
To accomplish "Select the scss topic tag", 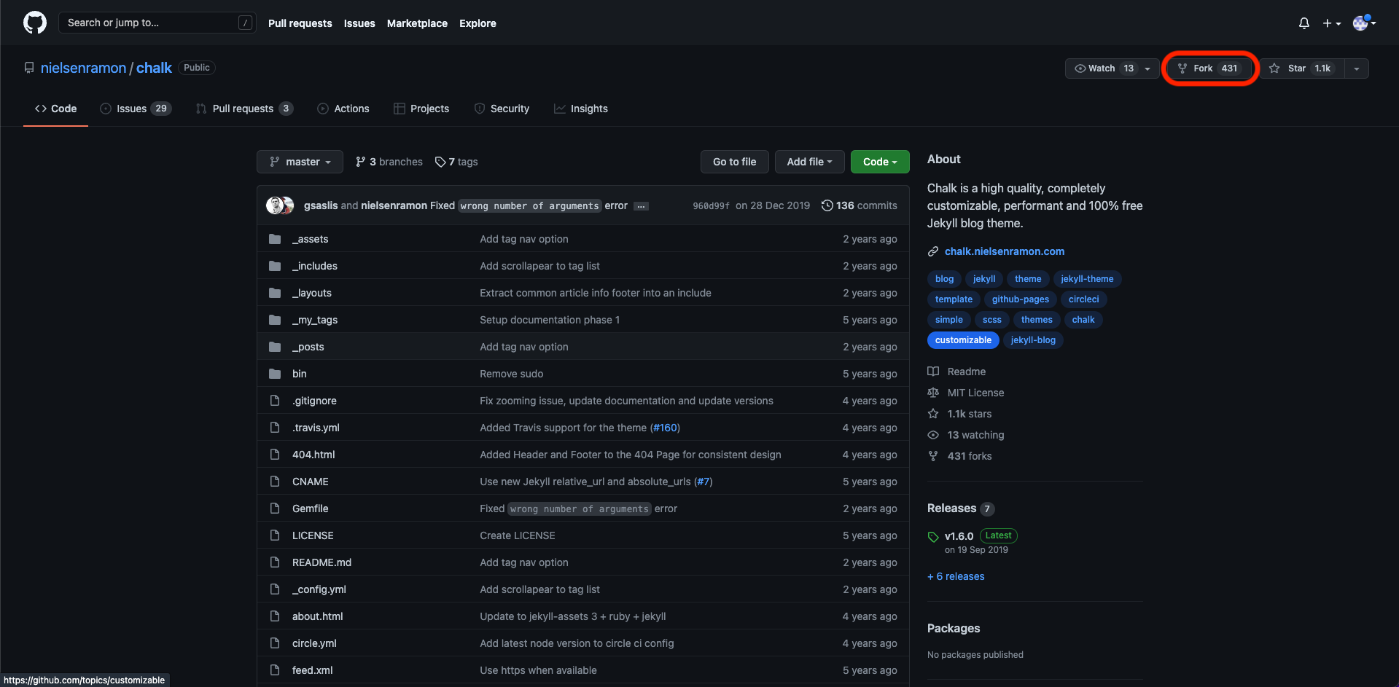I will coord(992,320).
